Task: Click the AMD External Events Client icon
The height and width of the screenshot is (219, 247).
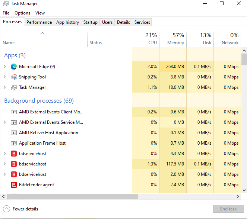Action: click(14, 112)
